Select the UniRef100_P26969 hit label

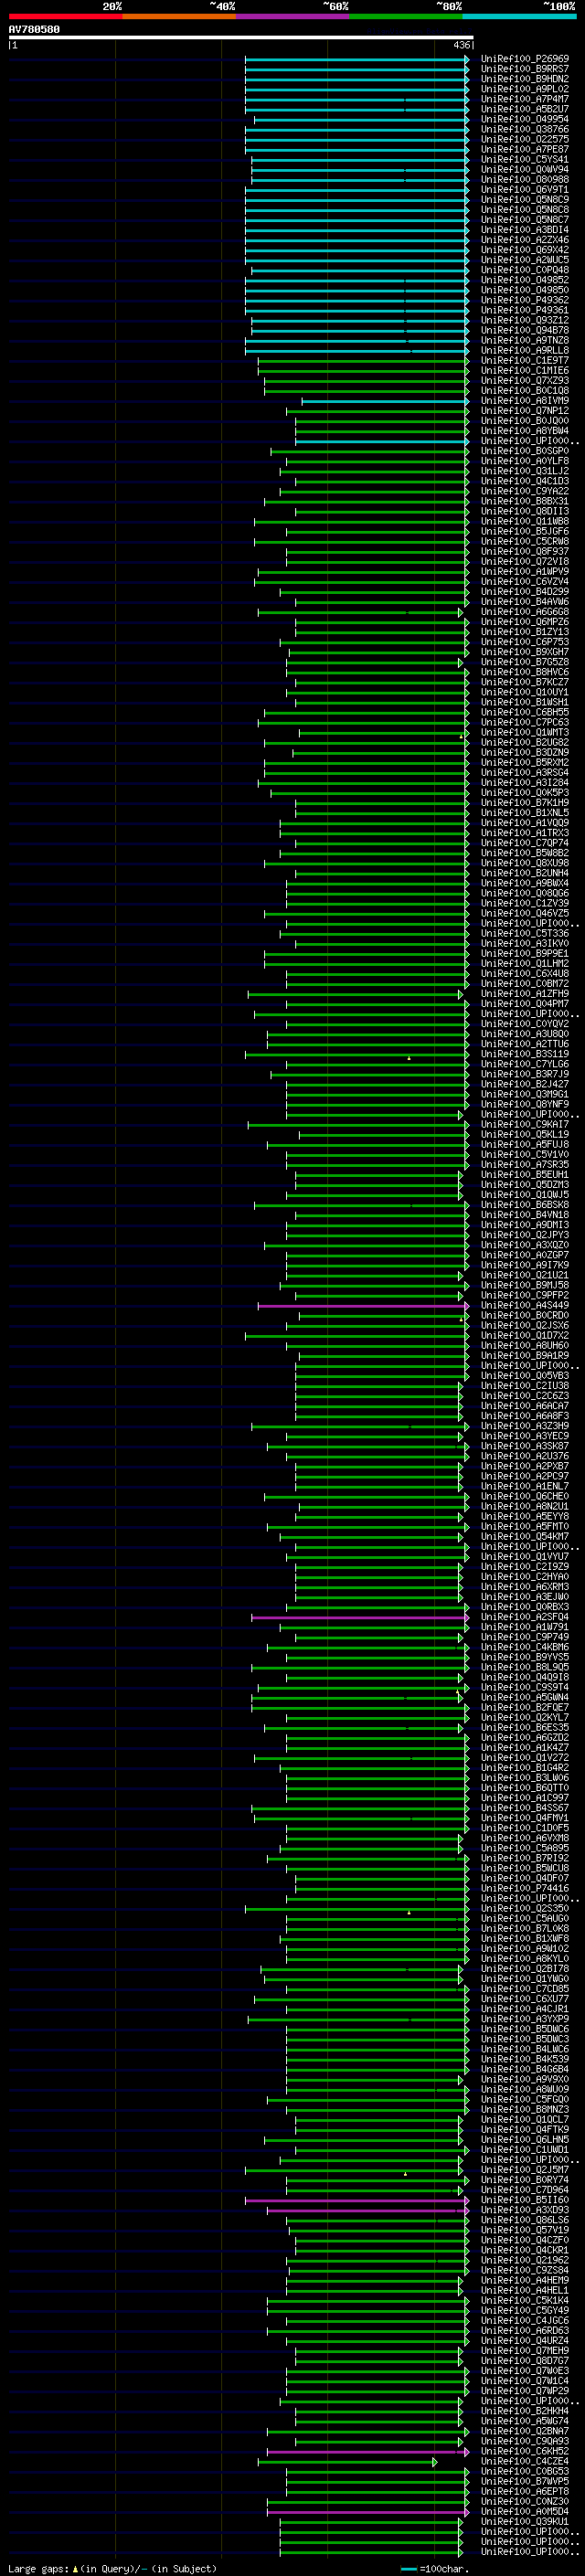coord(525,59)
